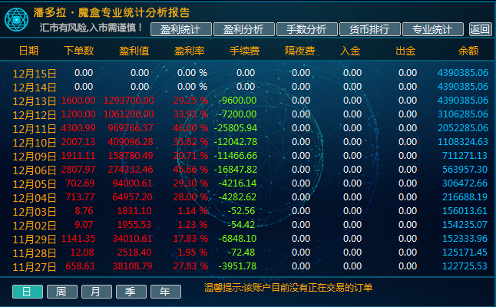Click the 出金 column header

point(405,51)
